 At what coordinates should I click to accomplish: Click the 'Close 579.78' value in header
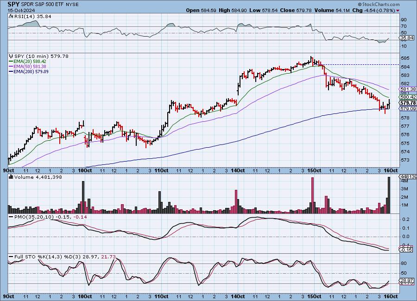coord(296,10)
